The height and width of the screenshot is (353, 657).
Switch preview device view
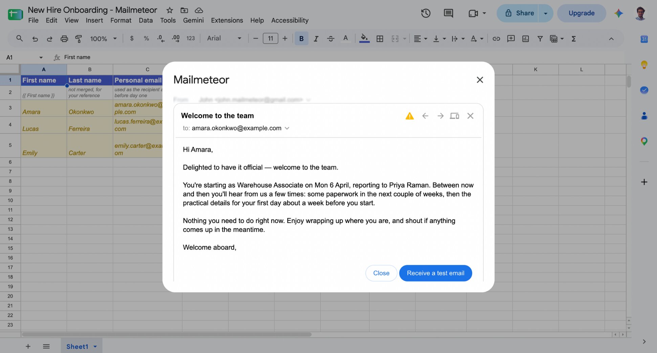[454, 116]
